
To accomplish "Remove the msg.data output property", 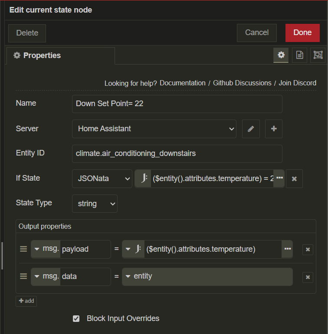I will [x=308, y=277].
